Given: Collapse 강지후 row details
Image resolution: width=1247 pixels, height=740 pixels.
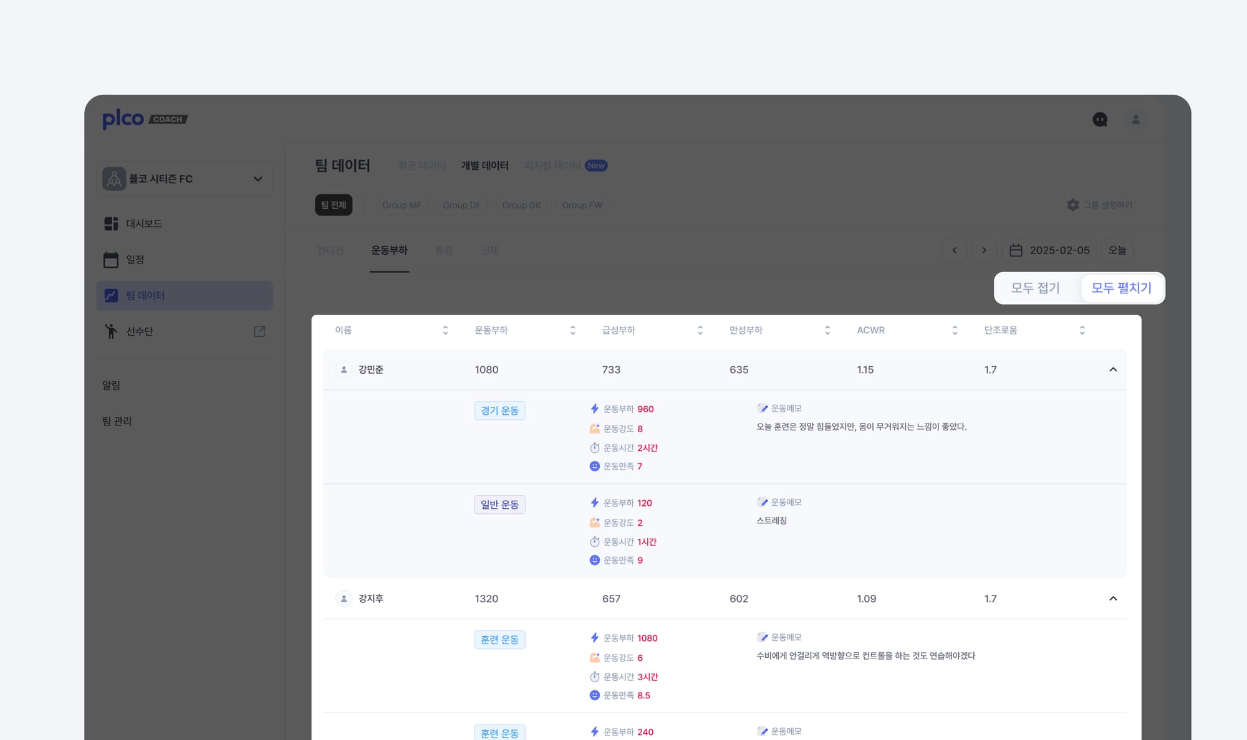Looking at the screenshot, I should point(1113,599).
